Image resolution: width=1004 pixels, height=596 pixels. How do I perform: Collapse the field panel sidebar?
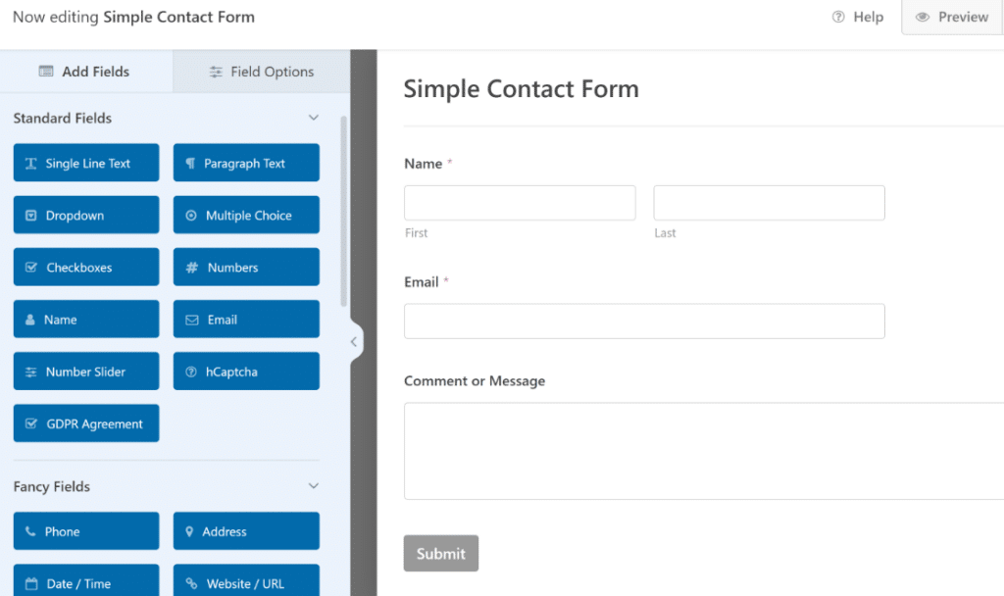tap(354, 341)
